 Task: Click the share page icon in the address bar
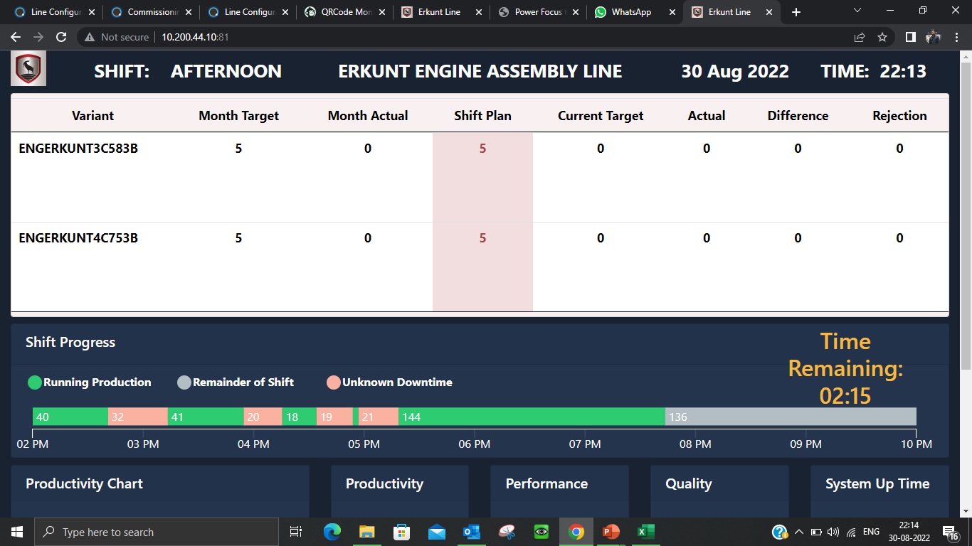860,37
